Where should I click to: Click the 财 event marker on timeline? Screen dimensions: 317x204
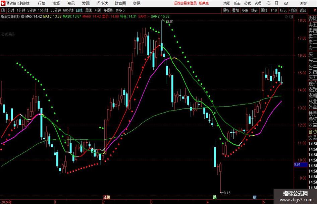coord(255,197)
